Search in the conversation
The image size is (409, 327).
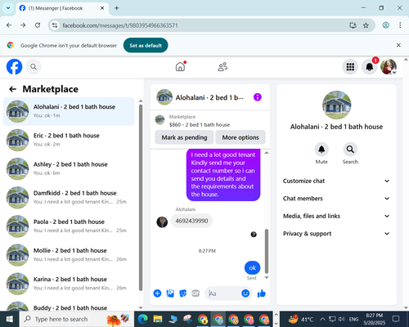pos(350,150)
